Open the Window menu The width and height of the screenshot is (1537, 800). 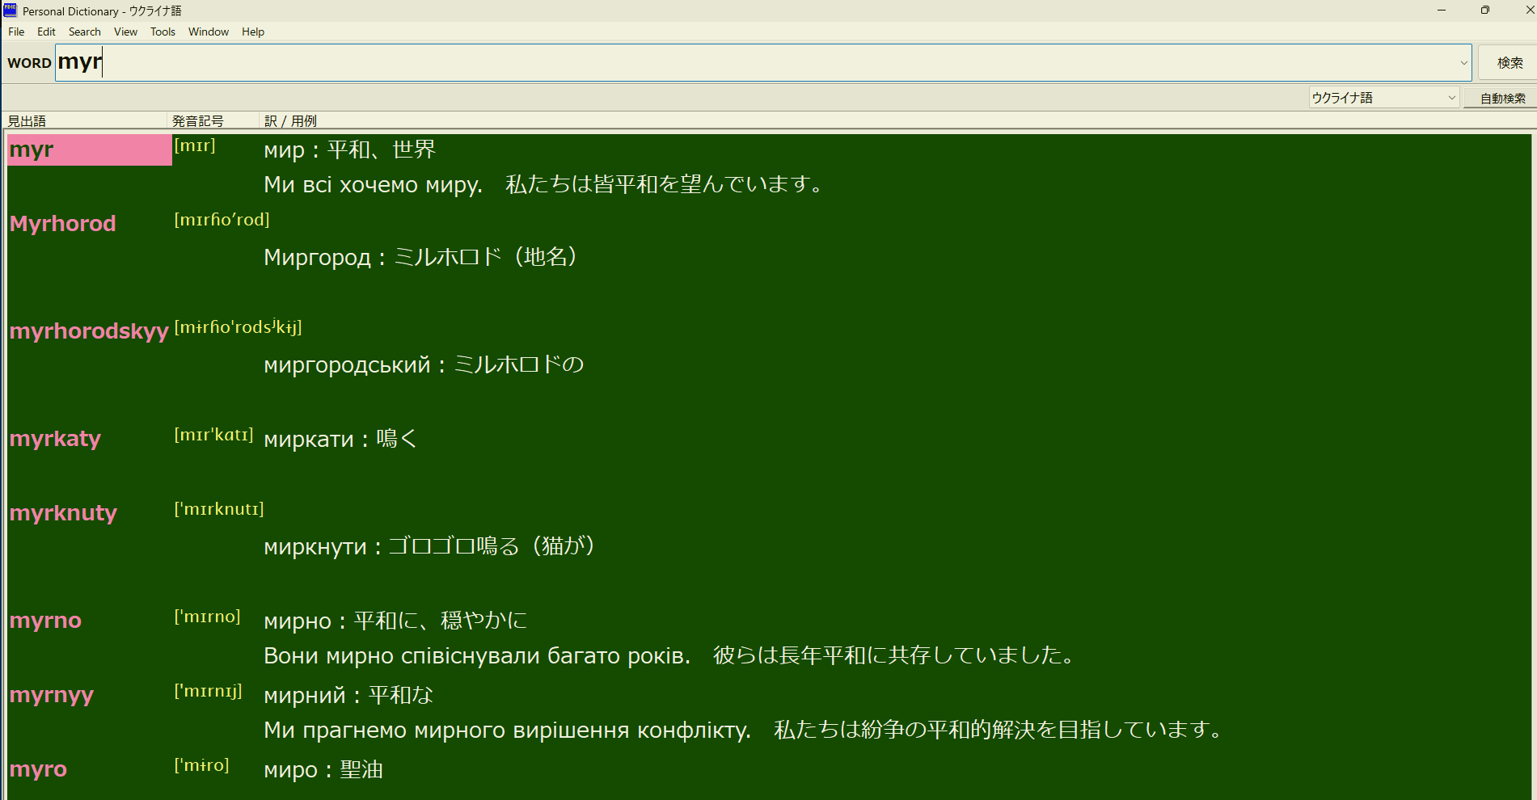(x=209, y=32)
